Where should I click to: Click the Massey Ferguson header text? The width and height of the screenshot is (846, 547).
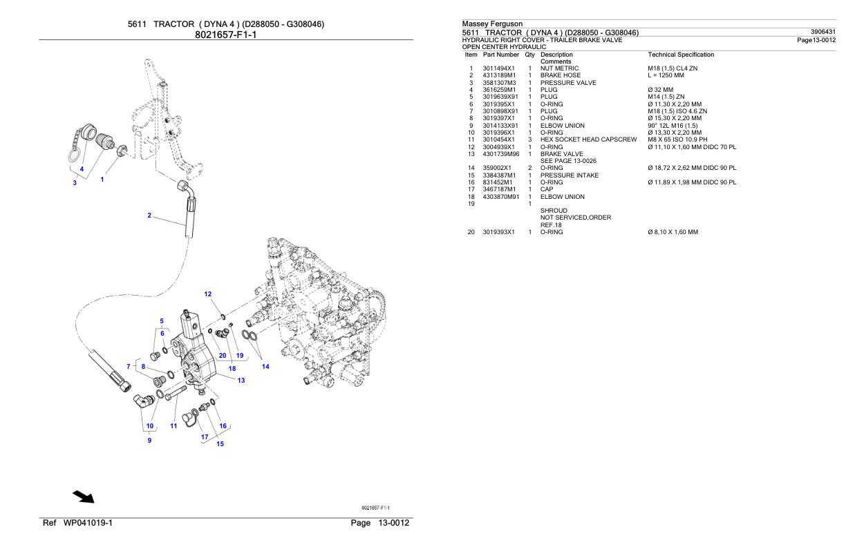[492, 24]
